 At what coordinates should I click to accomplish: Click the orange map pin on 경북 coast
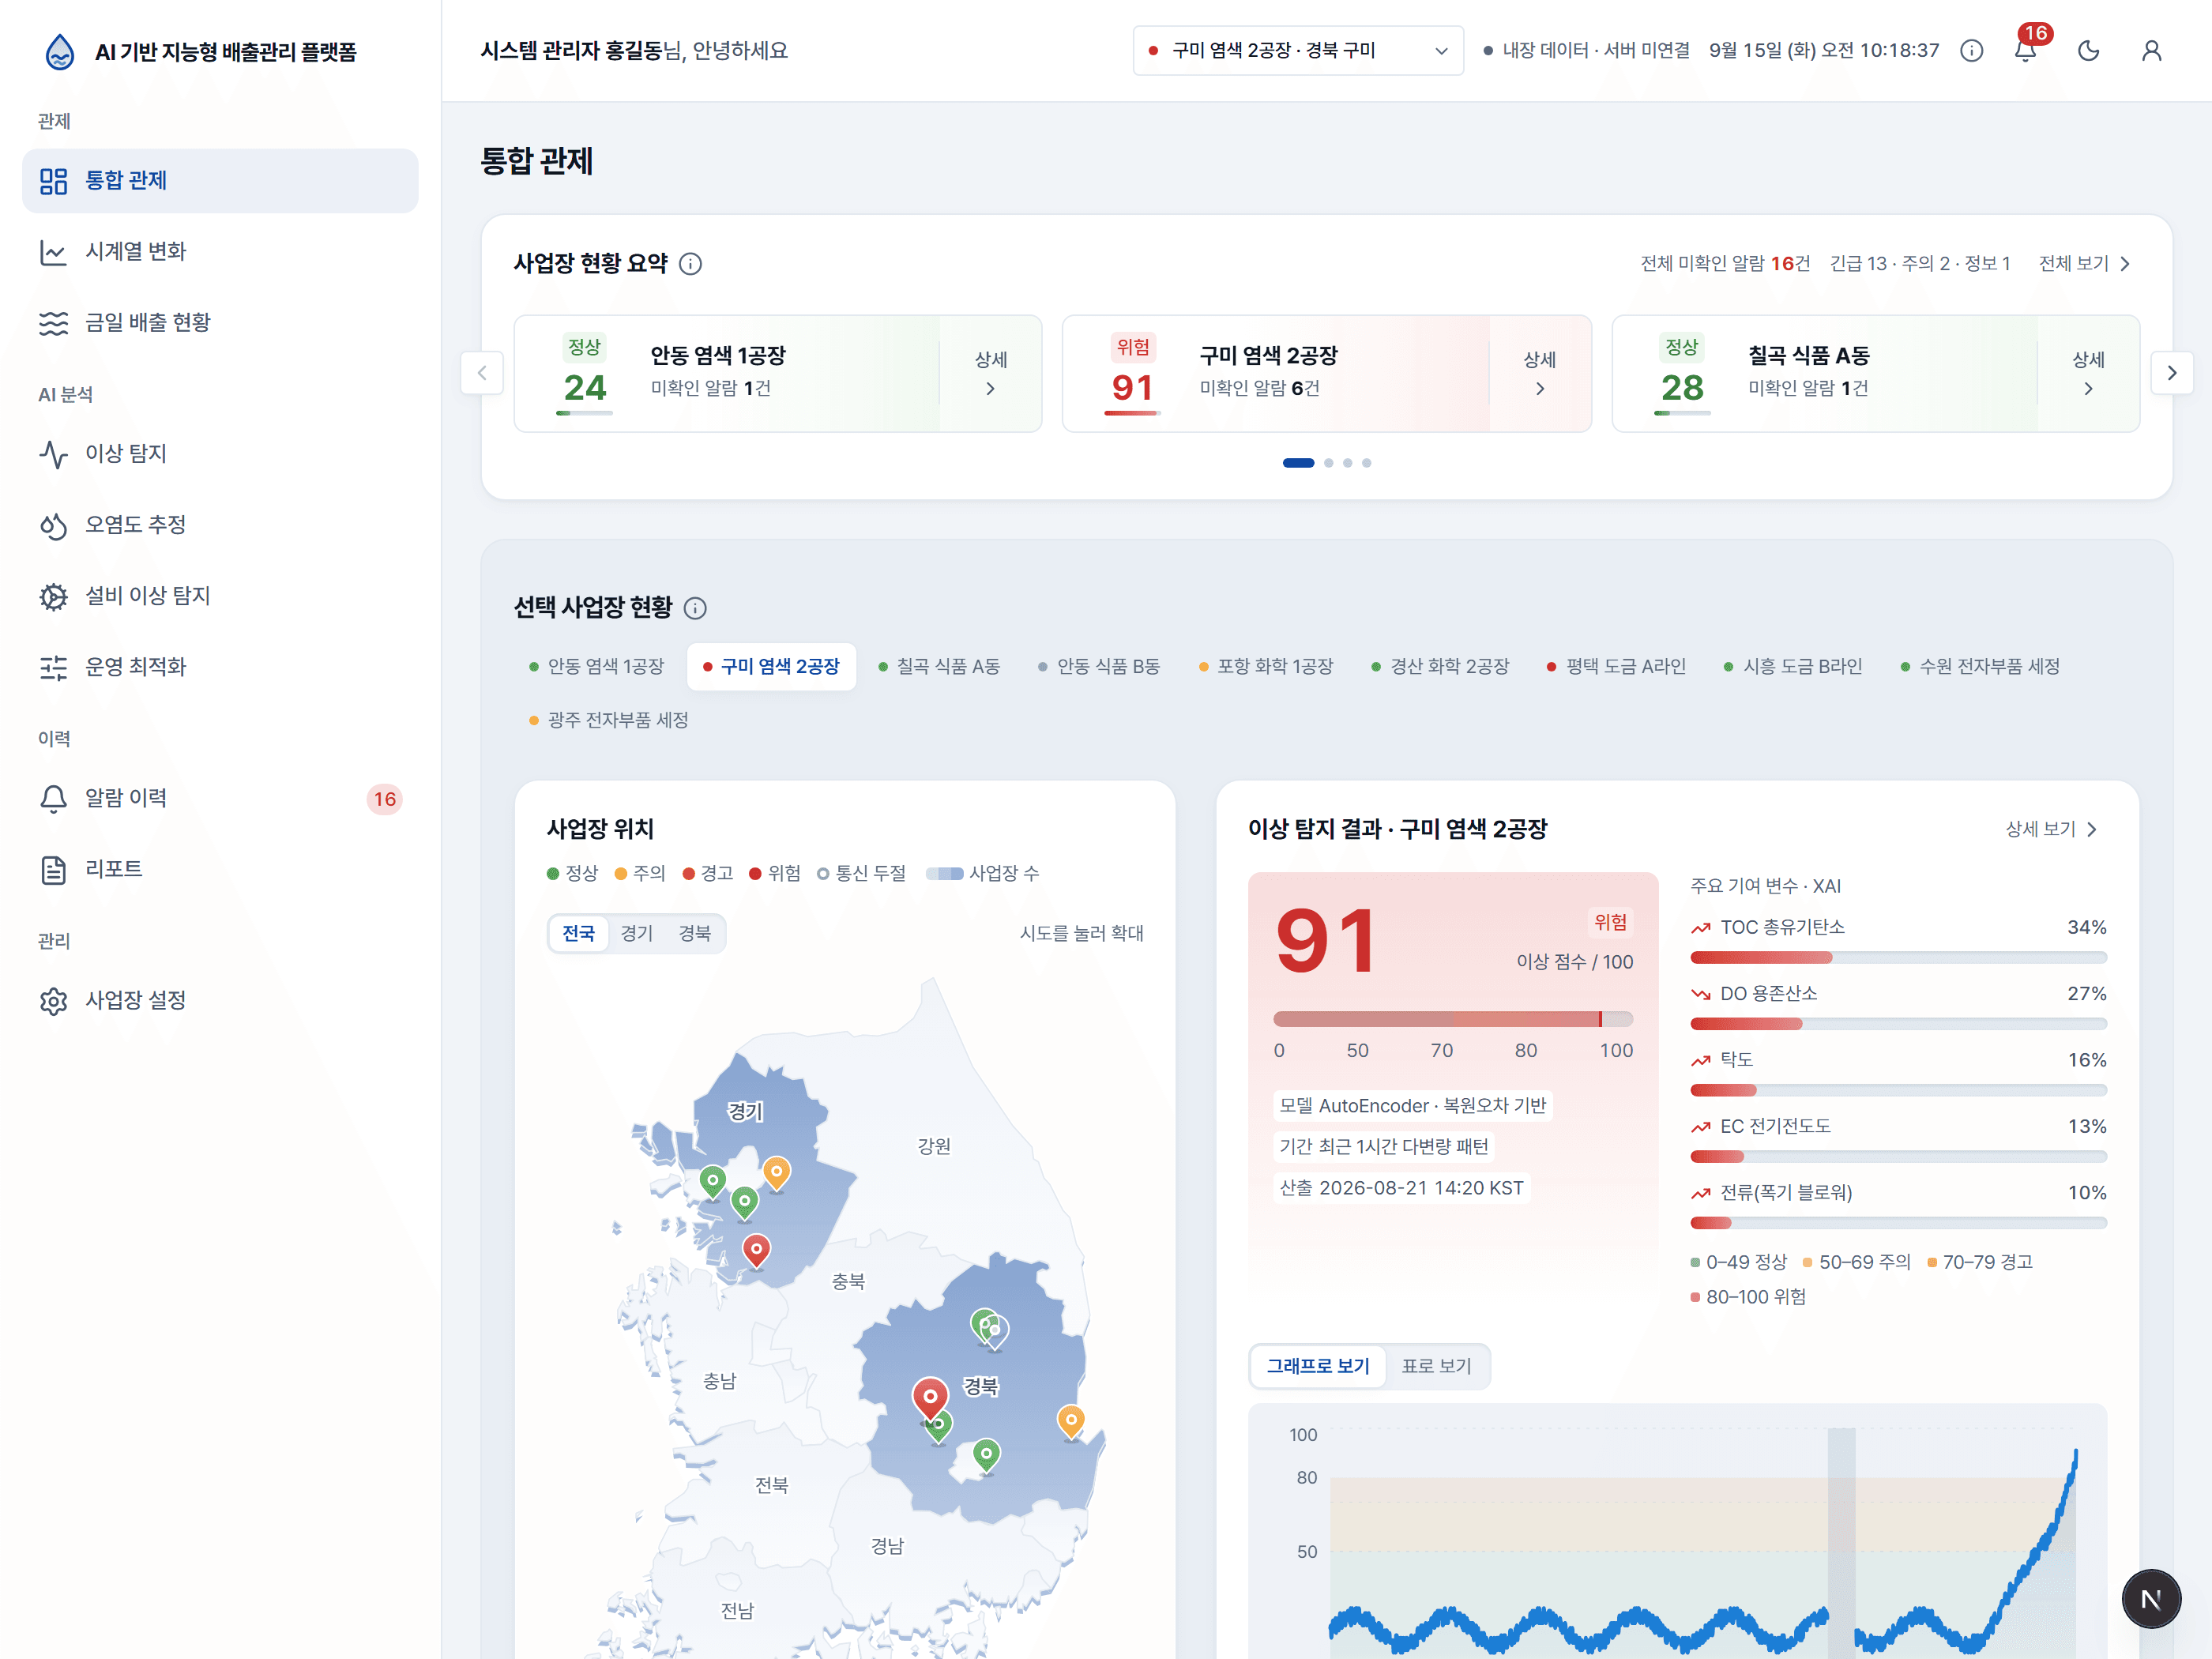[x=1071, y=1421]
